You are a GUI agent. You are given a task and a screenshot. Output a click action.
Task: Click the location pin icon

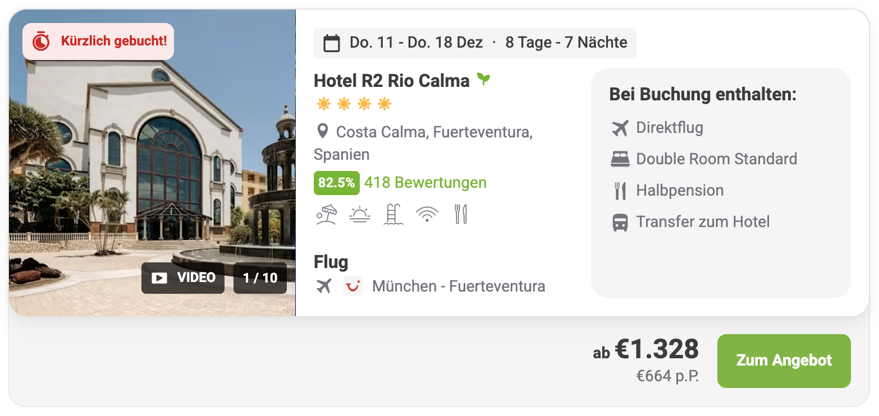pyautogui.click(x=322, y=132)
